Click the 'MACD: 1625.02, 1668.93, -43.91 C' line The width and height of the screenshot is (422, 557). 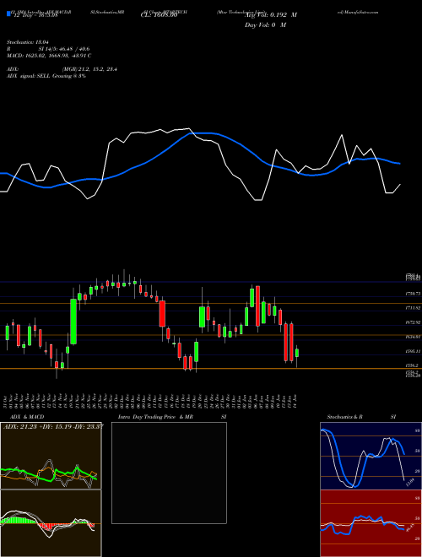(x=49, y=56)
